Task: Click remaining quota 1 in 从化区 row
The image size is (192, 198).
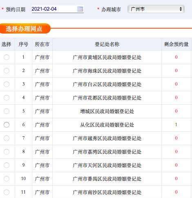Action: point(176,125)
